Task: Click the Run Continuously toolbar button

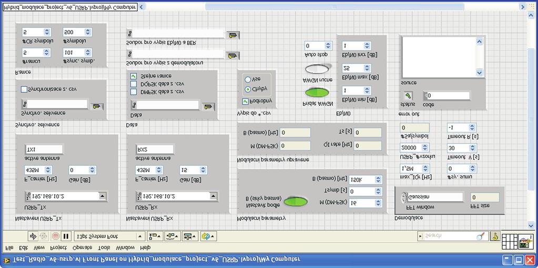Action: (44, 236)
